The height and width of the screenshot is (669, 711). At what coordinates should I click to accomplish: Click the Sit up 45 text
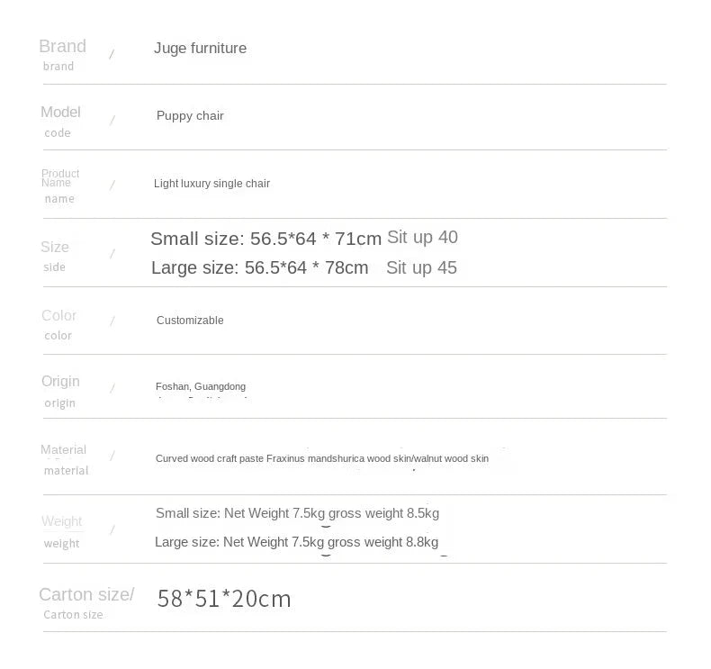(422, 267)
